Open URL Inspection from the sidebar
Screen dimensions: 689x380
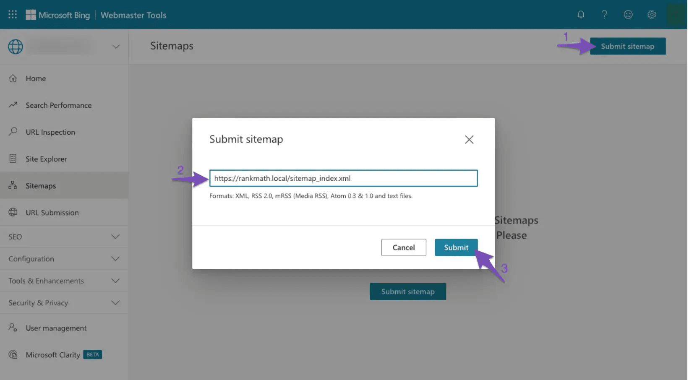click(x=50, y=132)
